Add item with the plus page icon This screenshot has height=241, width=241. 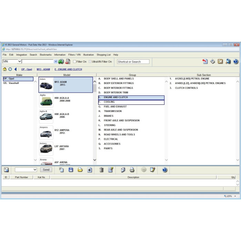(x=90, y=170)
